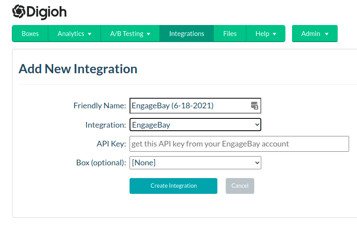Click the API Key label
The width and height of the screenshot is (357, 225).
click(x=112, y=144)
